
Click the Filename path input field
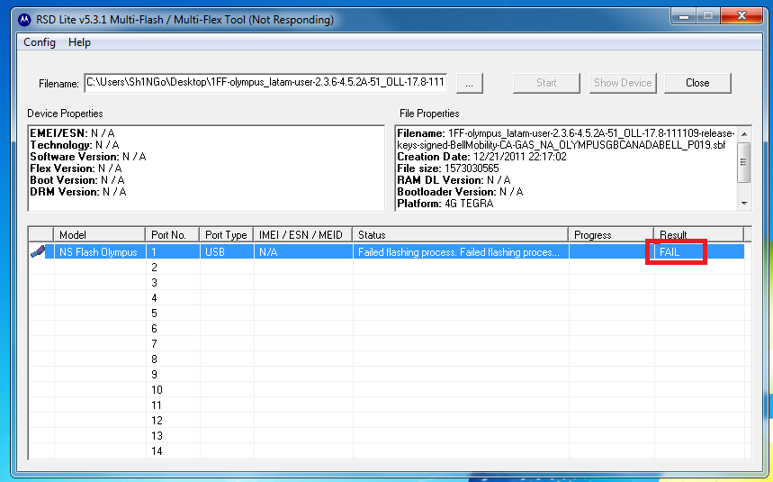[265, 82]
